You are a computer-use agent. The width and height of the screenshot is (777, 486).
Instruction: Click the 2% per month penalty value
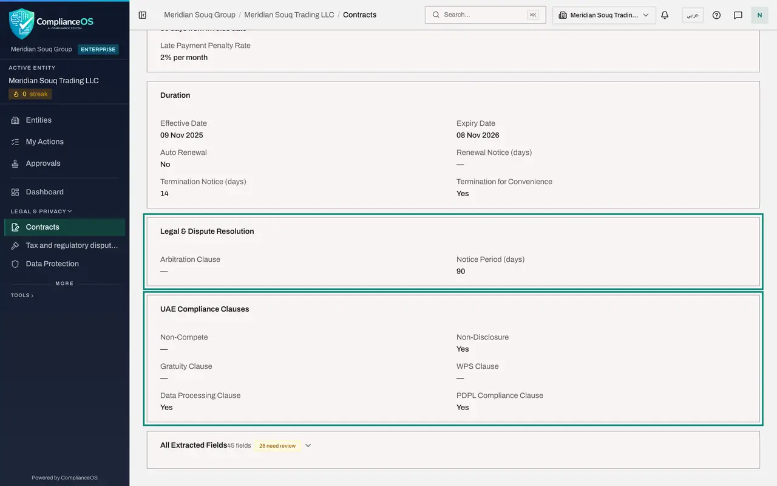point(184,58)
